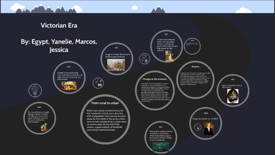Open the coronation painting in the 1837 circle
Image resolution: width=275 pixels, height=155 pixels.
(169, 56)
